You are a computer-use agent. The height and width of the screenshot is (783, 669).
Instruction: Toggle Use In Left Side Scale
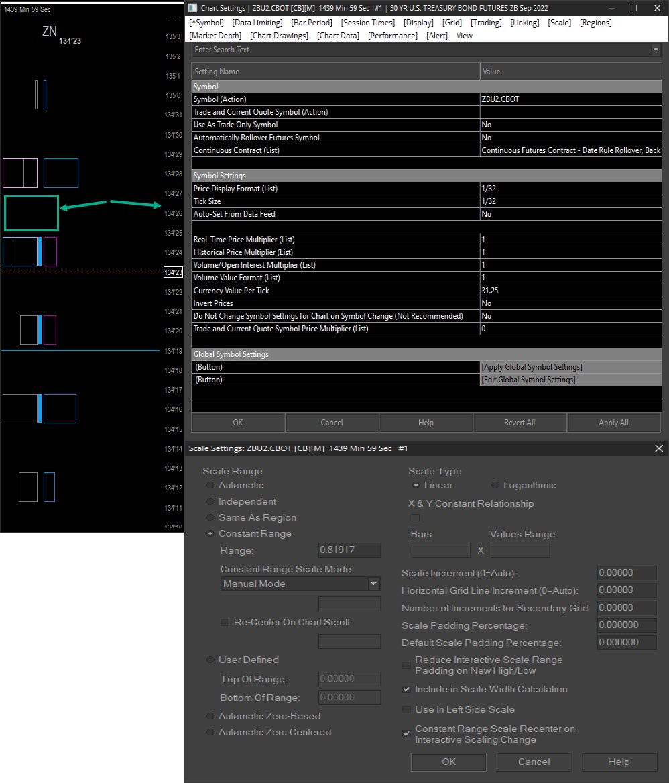[x=407, y=710]
